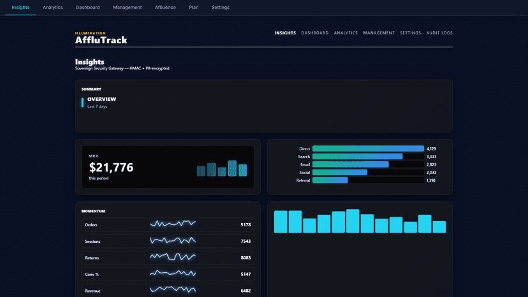This screenshot has width=528, height=297.
Task: Click the $21,776 MRR value
Action: (x=111, y=168)
